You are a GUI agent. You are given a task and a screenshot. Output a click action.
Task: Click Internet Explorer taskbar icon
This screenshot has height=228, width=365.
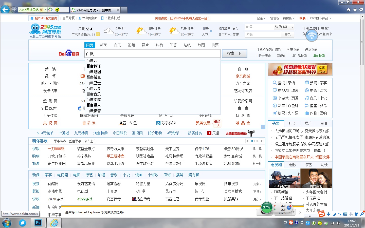[x=54, y=223]
